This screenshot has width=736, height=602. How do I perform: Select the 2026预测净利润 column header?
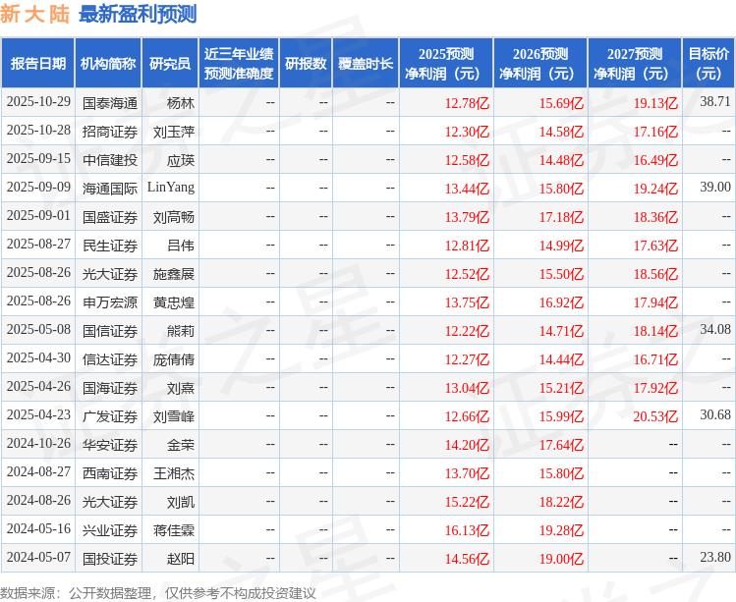[x=540, y=64]
